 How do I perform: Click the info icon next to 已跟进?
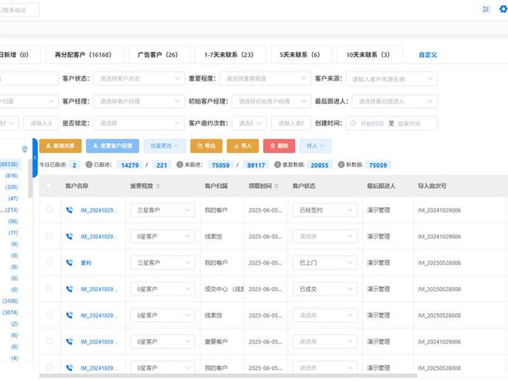coord(89,164)
